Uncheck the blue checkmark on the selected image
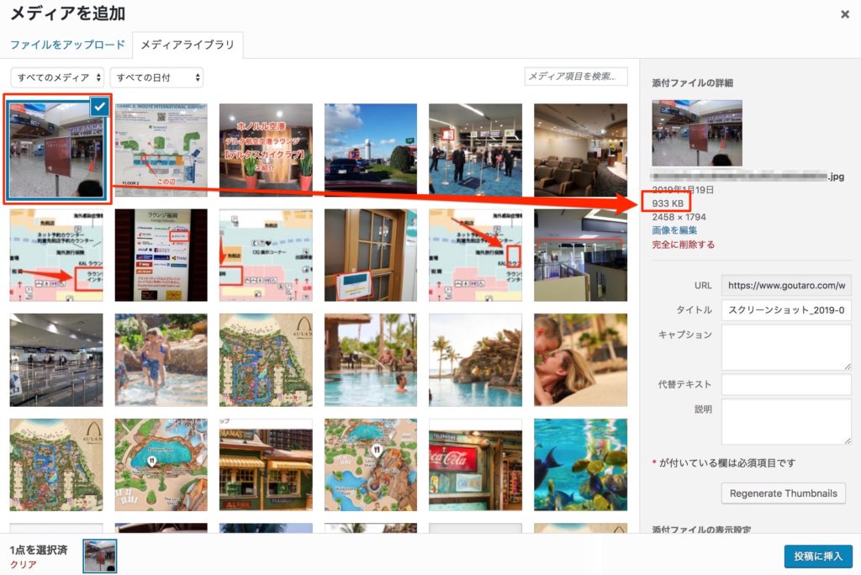The image size is (861, 575). 99,107
